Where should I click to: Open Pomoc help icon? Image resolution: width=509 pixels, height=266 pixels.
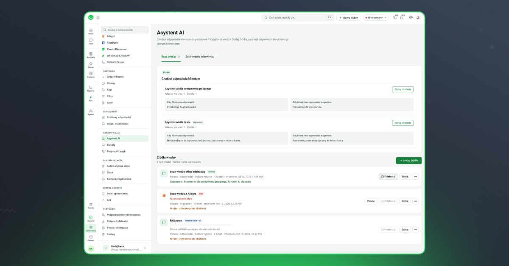[91, 238]
